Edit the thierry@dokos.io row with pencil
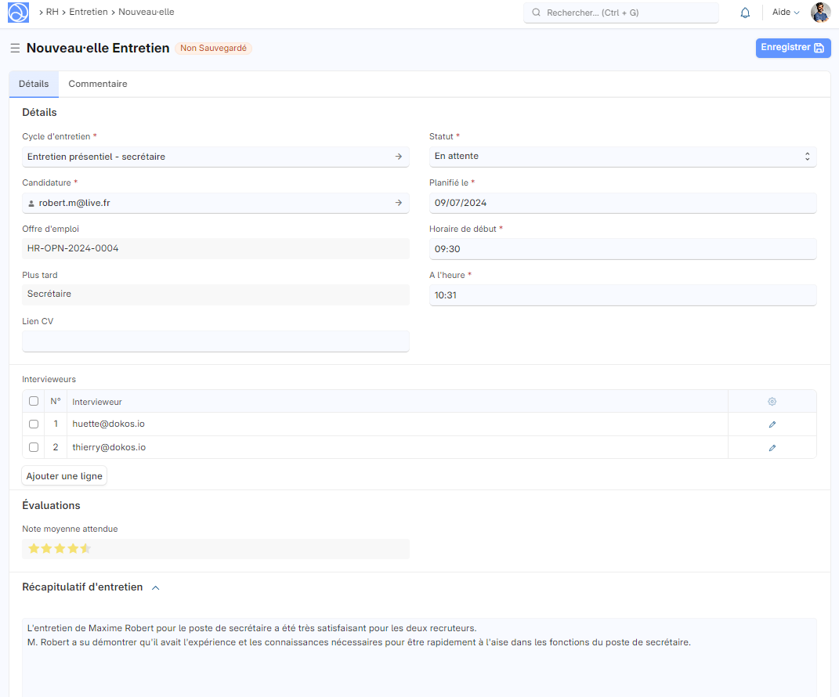This screenshot has width=839, height=697. [772, 448]
